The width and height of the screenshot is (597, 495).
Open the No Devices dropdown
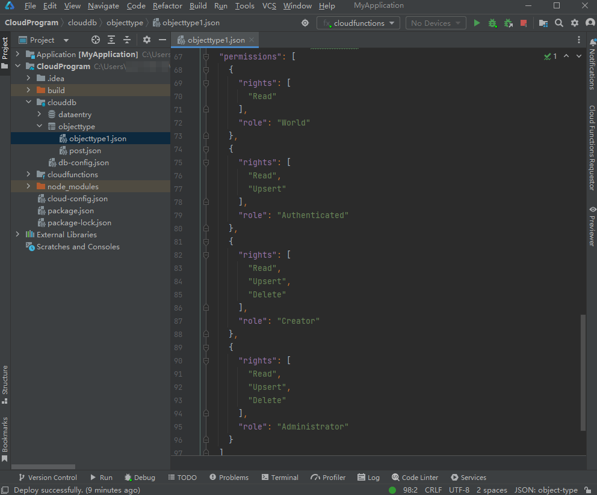tap(436, 23)
